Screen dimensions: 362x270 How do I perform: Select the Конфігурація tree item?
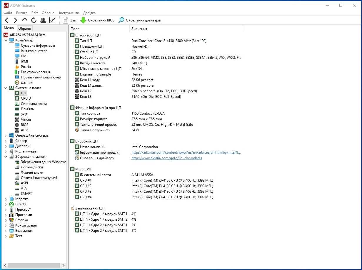[x=26, y=225]
